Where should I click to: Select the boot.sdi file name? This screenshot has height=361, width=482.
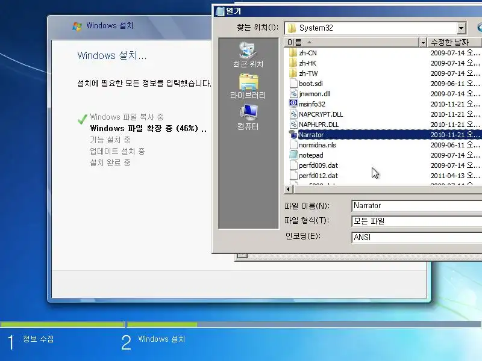click(x=311, y=84)
